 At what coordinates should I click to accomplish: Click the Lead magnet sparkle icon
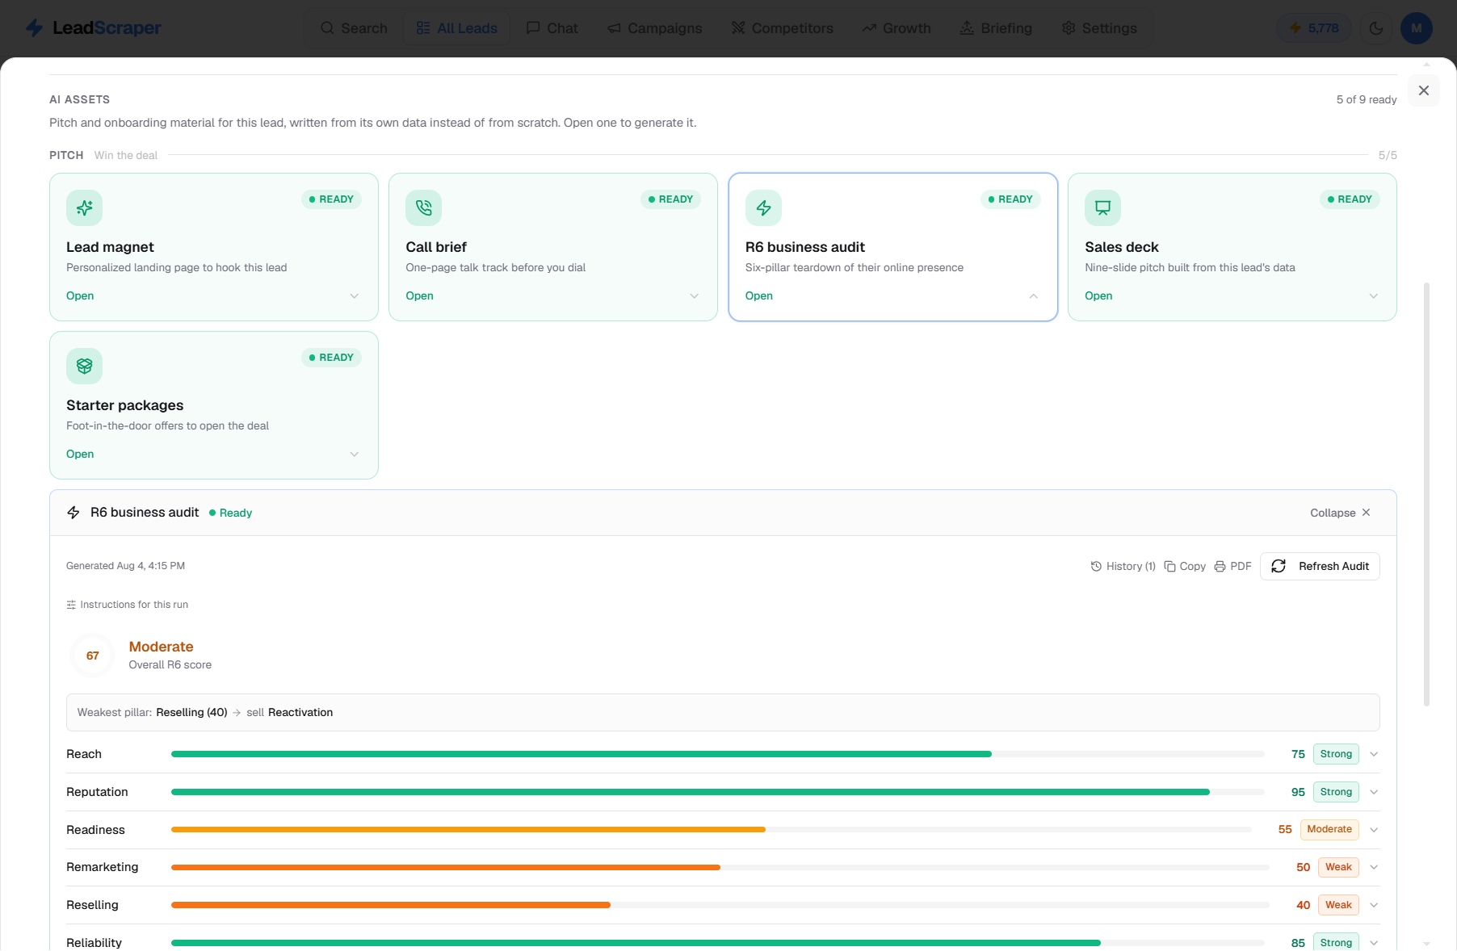tap(84, 208)
